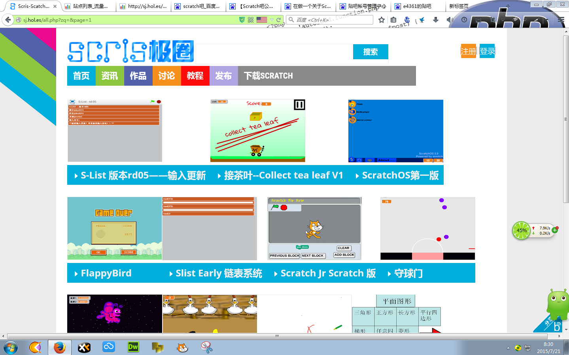Switch to the 站点列表_流量 tab
Image resolution: width=569 pixels, height=355 pixels.
(x=89, y=6)
